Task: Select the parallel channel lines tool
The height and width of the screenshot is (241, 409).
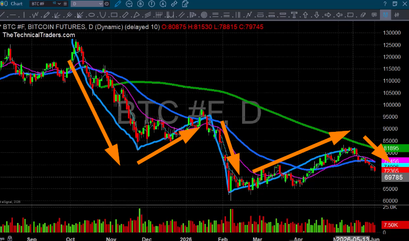Action: click(x=181, y=15)
